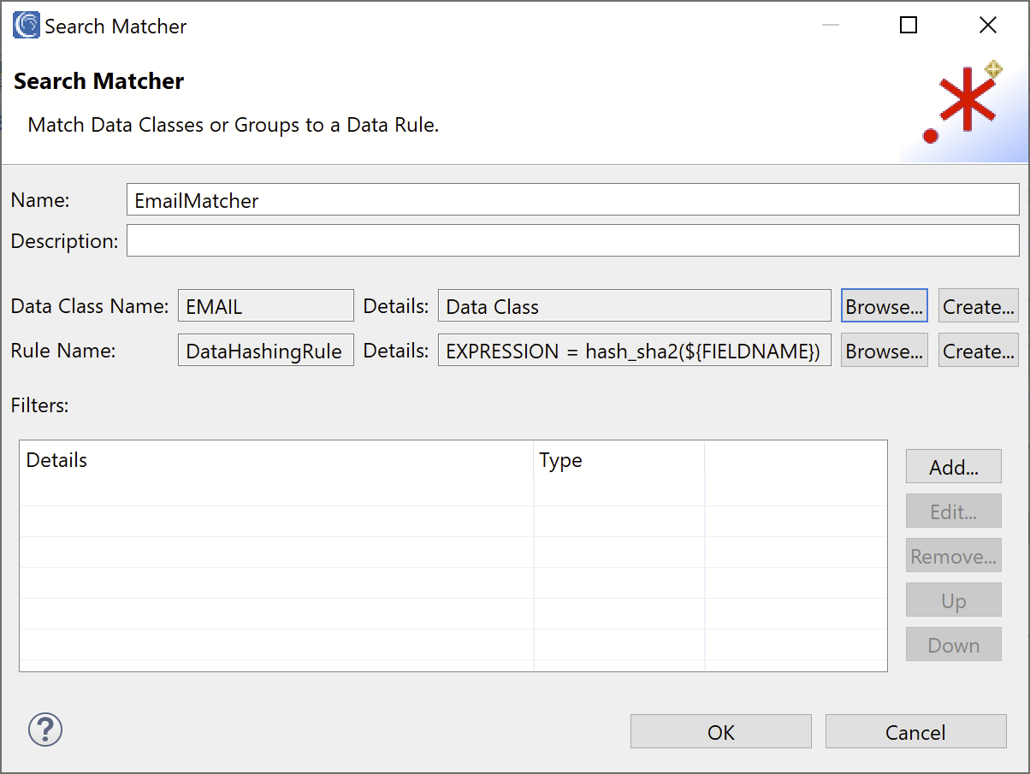Browse for a Data Class
Image resolution: width=1030 pixels, height=774 pixels.
[x=885, y=305]
